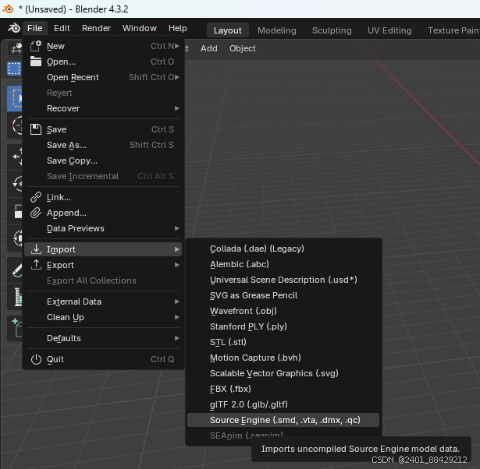Import STL (.stl) file

click(283, 342)
